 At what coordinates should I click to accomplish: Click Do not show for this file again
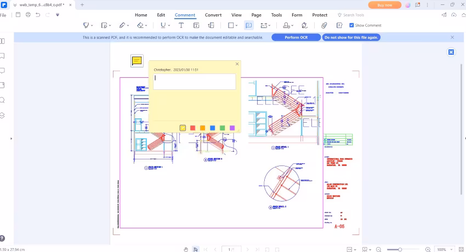tap(351, 37)
